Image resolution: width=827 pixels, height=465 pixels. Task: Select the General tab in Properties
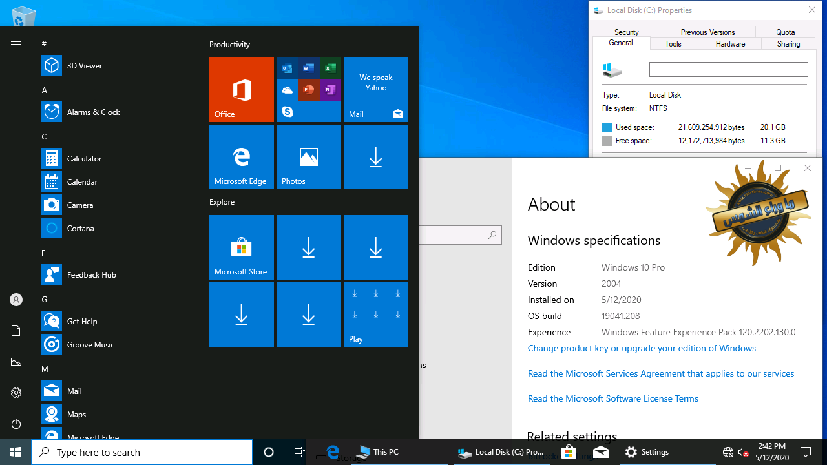[x=621, y=43]
